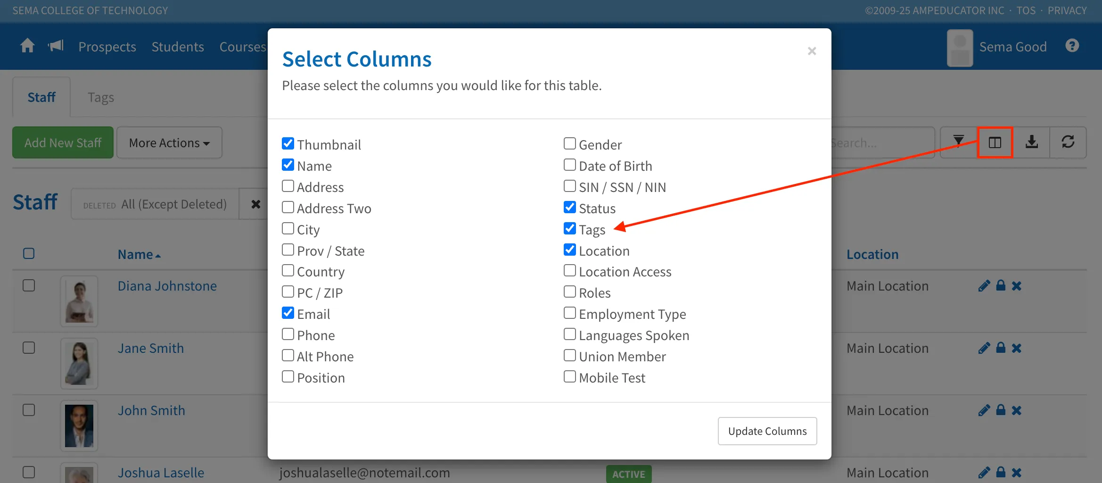Open Students in the navigation bar

click(178, 47)
